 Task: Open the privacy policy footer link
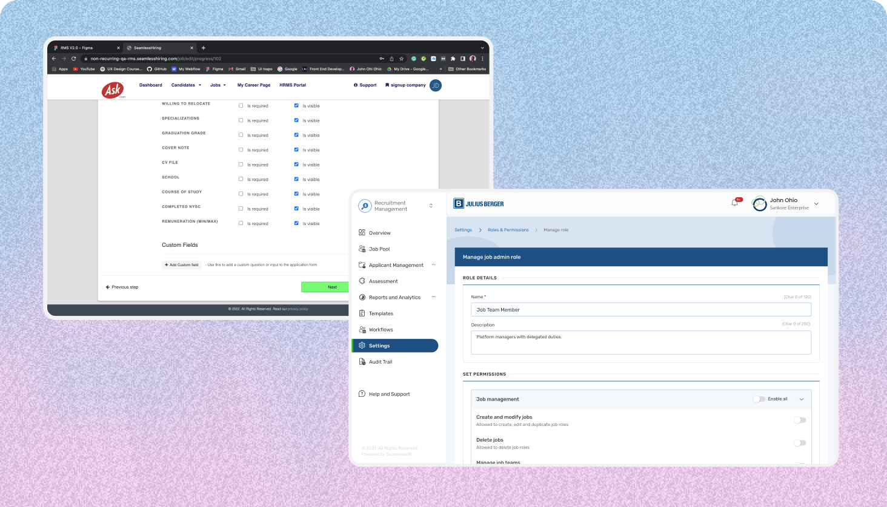click(298, 309)
